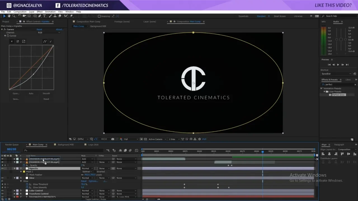Viewport: 358px width, 201px height.
Task: Expand the Color Control layer triangle
Action: pos(15,190)
